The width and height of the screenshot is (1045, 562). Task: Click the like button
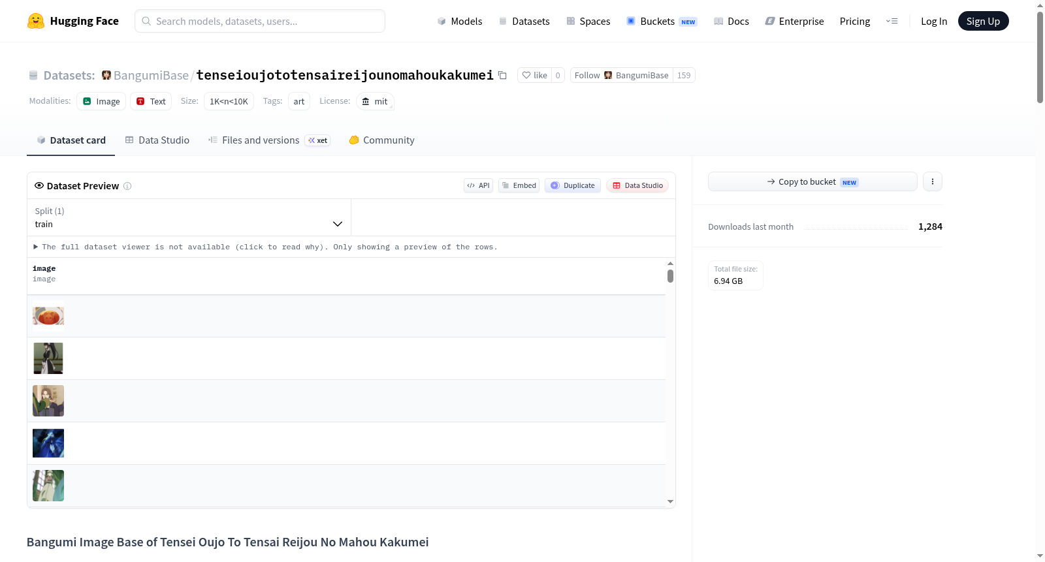[x=534, y=75]
